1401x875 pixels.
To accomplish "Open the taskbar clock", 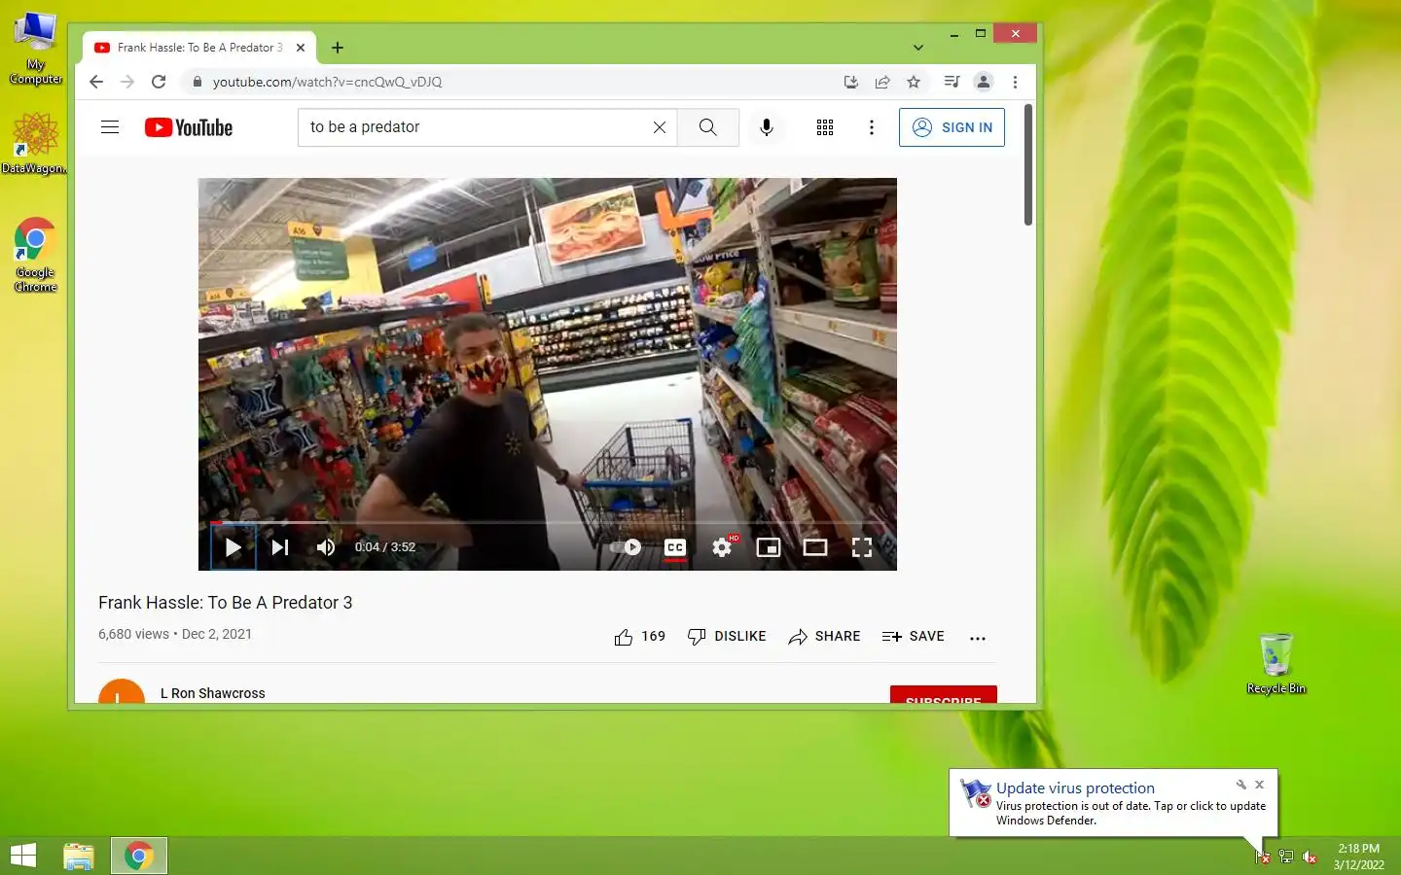I will (x=1358, y=857).
